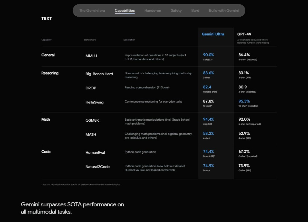The height and width of the screenshot is (222, 308).
Task: Select the Natural2Code benchmark label
Action: point(98,167)
